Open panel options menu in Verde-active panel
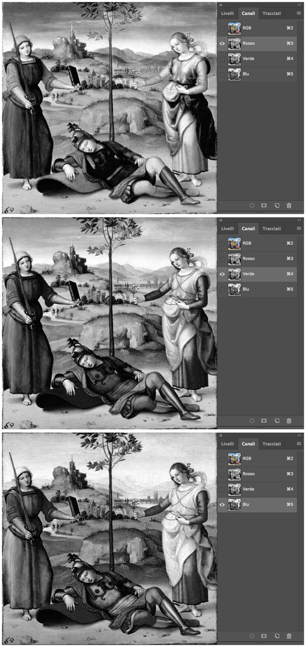The width and height of the screenshot is (306, 647). tap(299, 228)
